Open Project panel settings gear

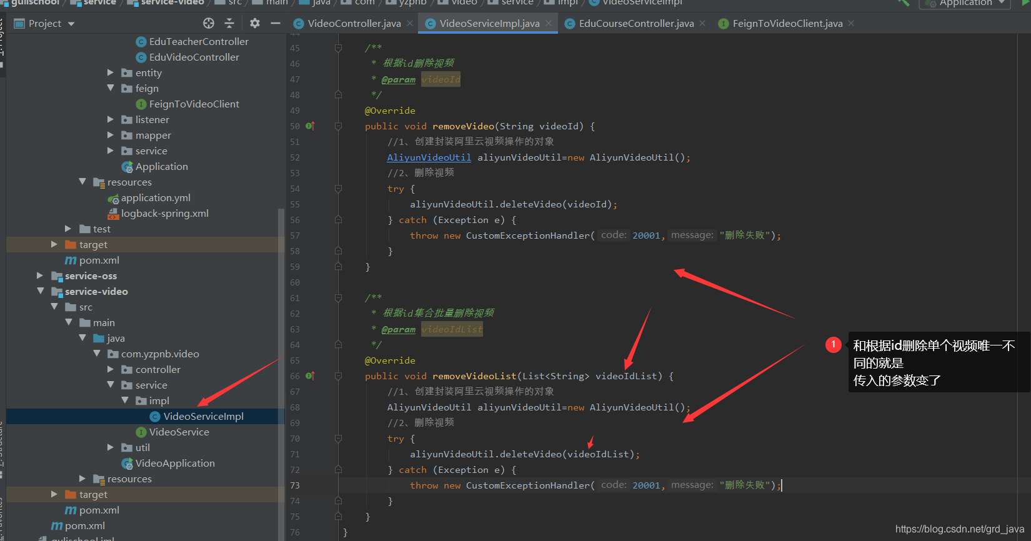pyautogui.click(x=254, y=23)
